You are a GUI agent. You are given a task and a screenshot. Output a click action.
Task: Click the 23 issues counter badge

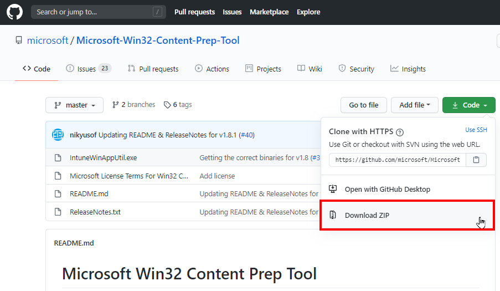pos(105,68)
